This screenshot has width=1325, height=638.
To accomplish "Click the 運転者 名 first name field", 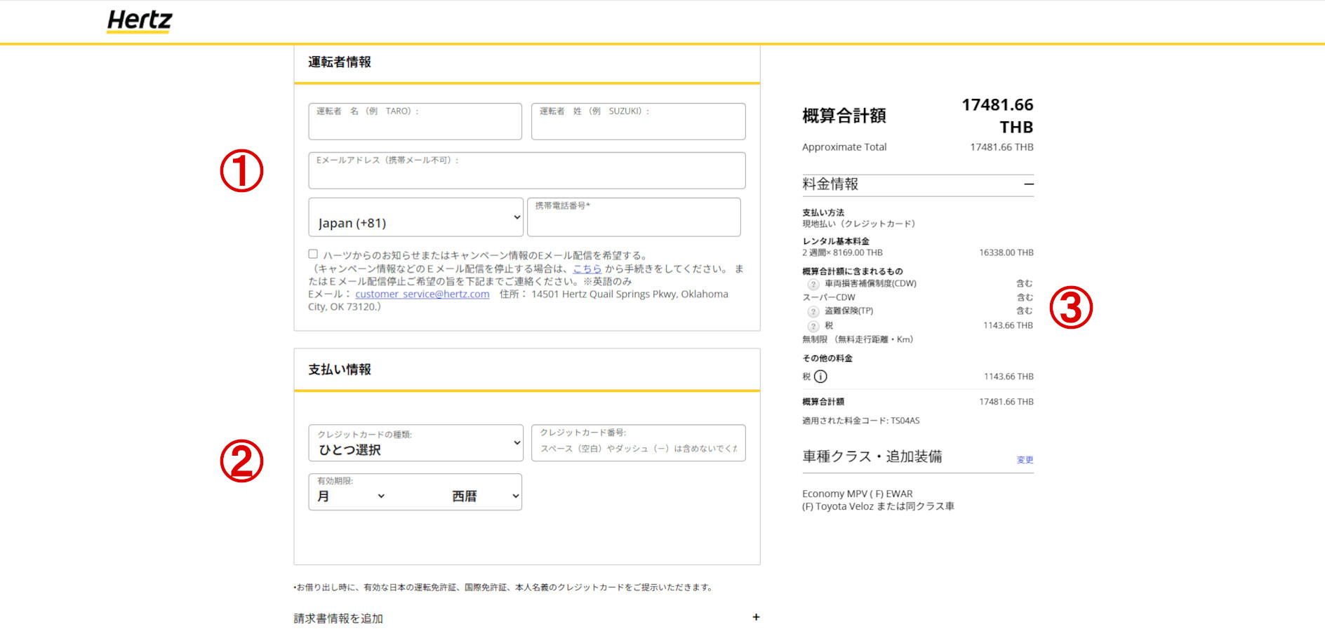I will tap(415, 121).
